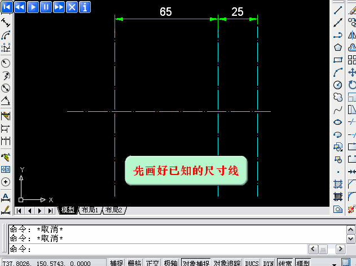356x266 pixels.
Task: Select the Circle draw tool
Action: click(338, 85)
